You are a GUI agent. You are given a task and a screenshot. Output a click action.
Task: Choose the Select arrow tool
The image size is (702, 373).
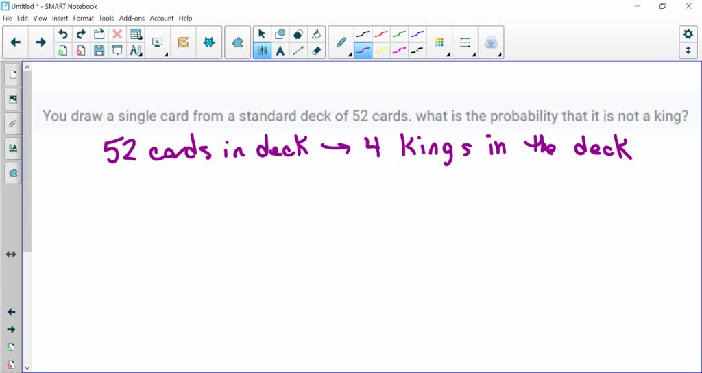tap(262, 34)
